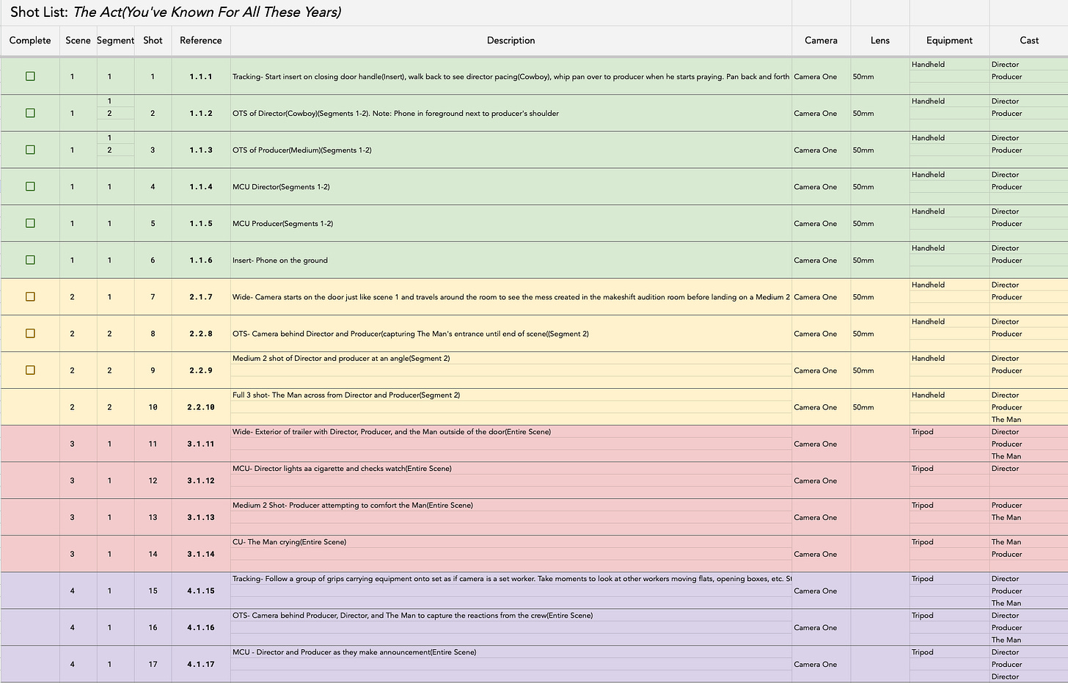Screen dimensions: 1068x683
Task: Select shot number 10 cell
Action: pyautogui.click(x=153, y=406)
